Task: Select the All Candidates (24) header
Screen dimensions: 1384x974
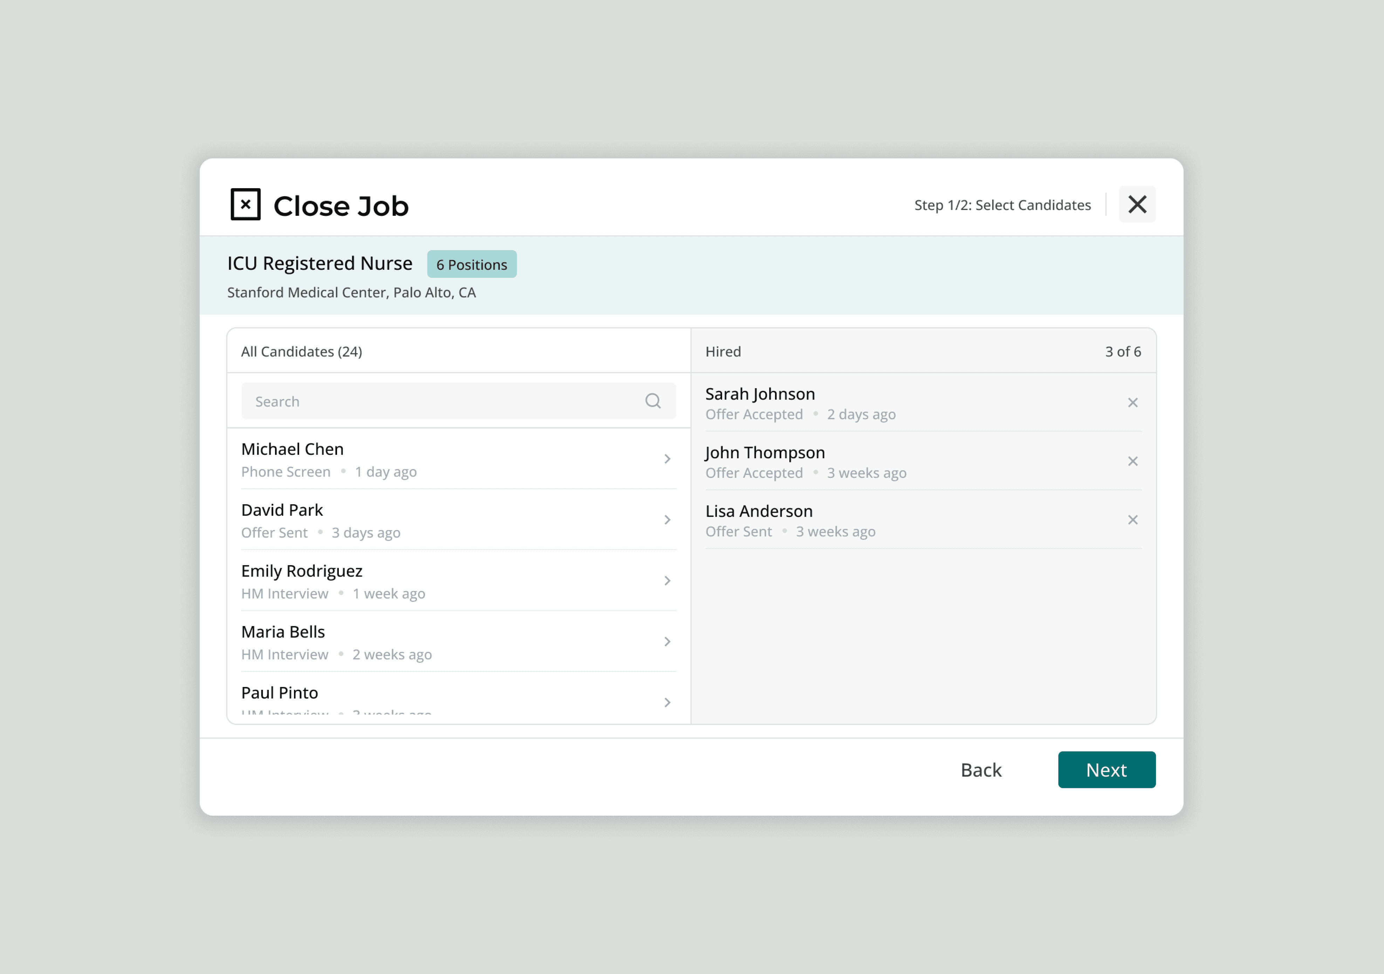Action: coord(301,351)
